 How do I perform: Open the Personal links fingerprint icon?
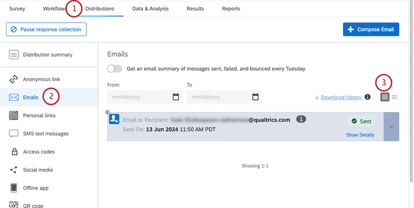coord(14,115)
